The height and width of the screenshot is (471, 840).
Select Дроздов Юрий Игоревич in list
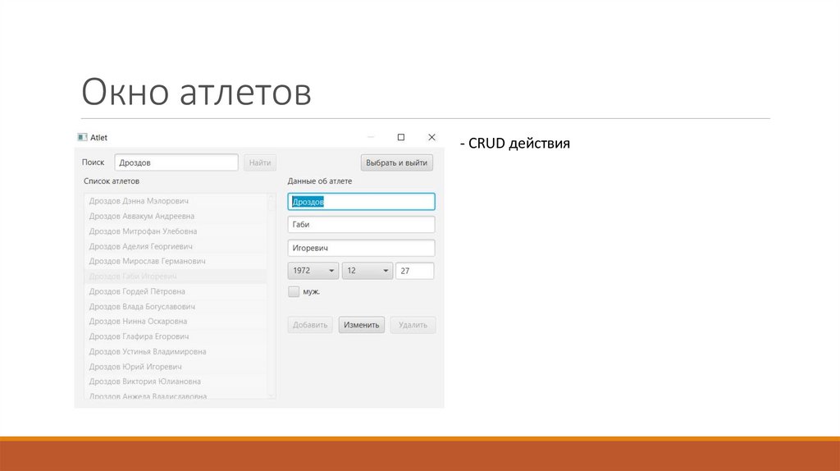(176, 367)
